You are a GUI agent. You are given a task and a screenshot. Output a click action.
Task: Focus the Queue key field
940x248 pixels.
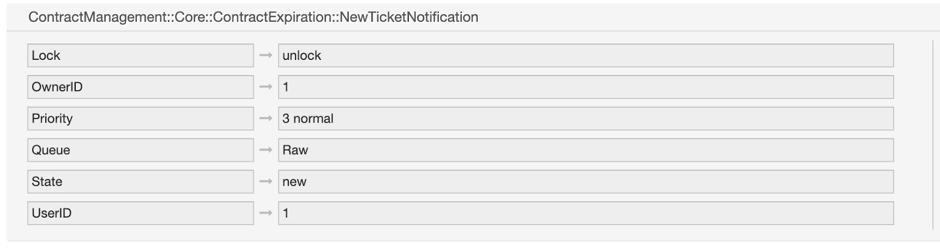coord(140,150)
